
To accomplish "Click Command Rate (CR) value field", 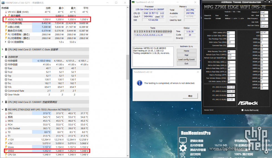I will click(231, 45).
